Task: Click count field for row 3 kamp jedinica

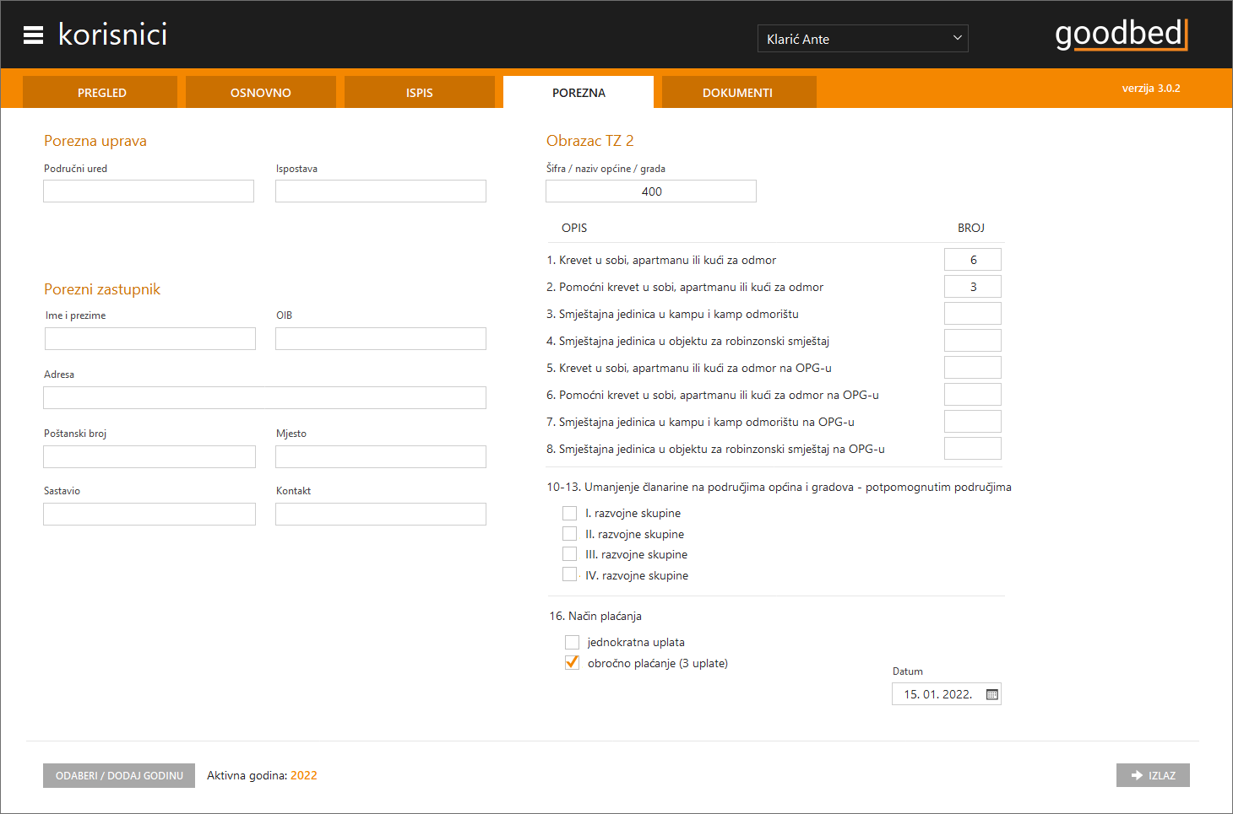Action: tap(973, 314)
